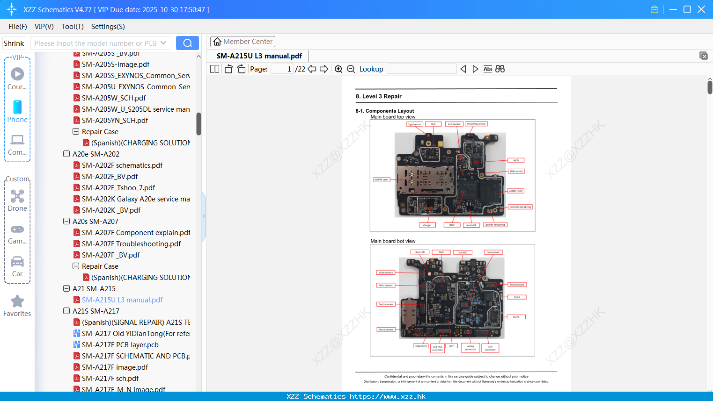The height and width of the screenshot is (401, 713).
Task: Open SM-A202F schematics.pdf
Action: 122,165
